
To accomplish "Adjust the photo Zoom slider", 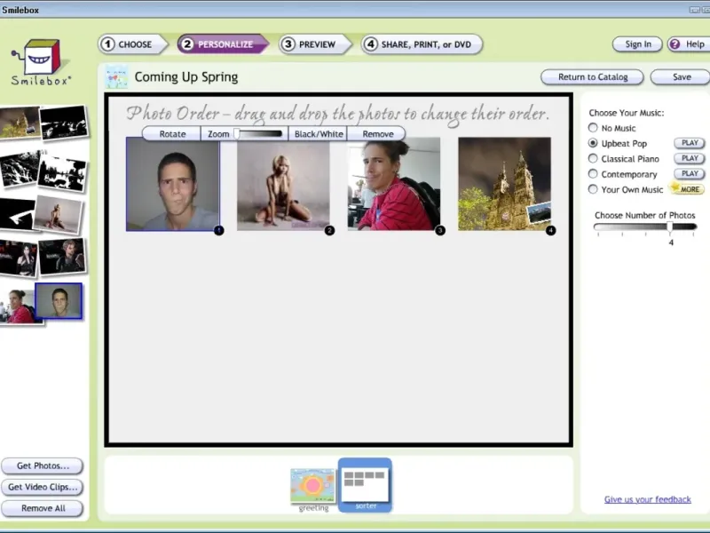I will pos(259,134).
